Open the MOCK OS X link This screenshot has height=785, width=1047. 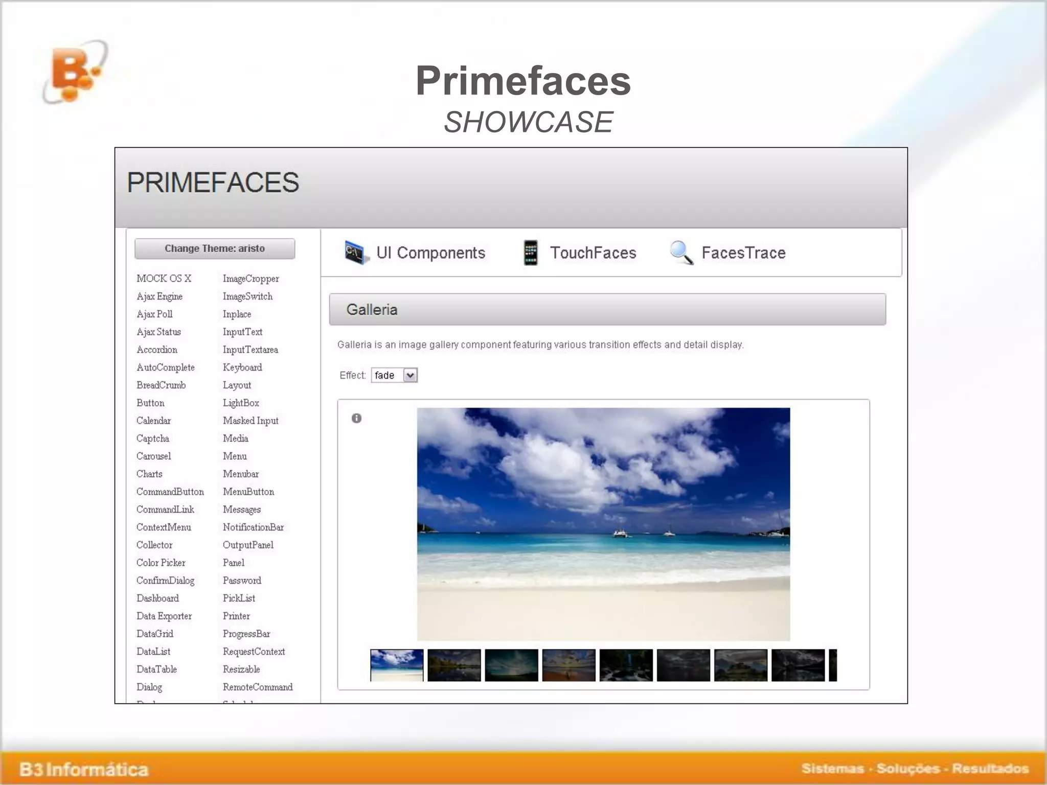tap(164, 279)
